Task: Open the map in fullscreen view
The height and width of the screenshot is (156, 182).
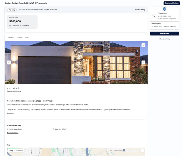Action: click(142, 151)
